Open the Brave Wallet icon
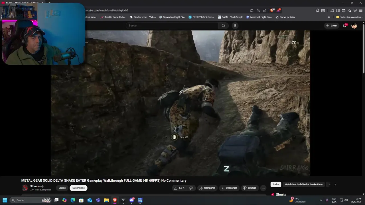The width and height of the screenshot is (365, 205). tap(344, 10)
